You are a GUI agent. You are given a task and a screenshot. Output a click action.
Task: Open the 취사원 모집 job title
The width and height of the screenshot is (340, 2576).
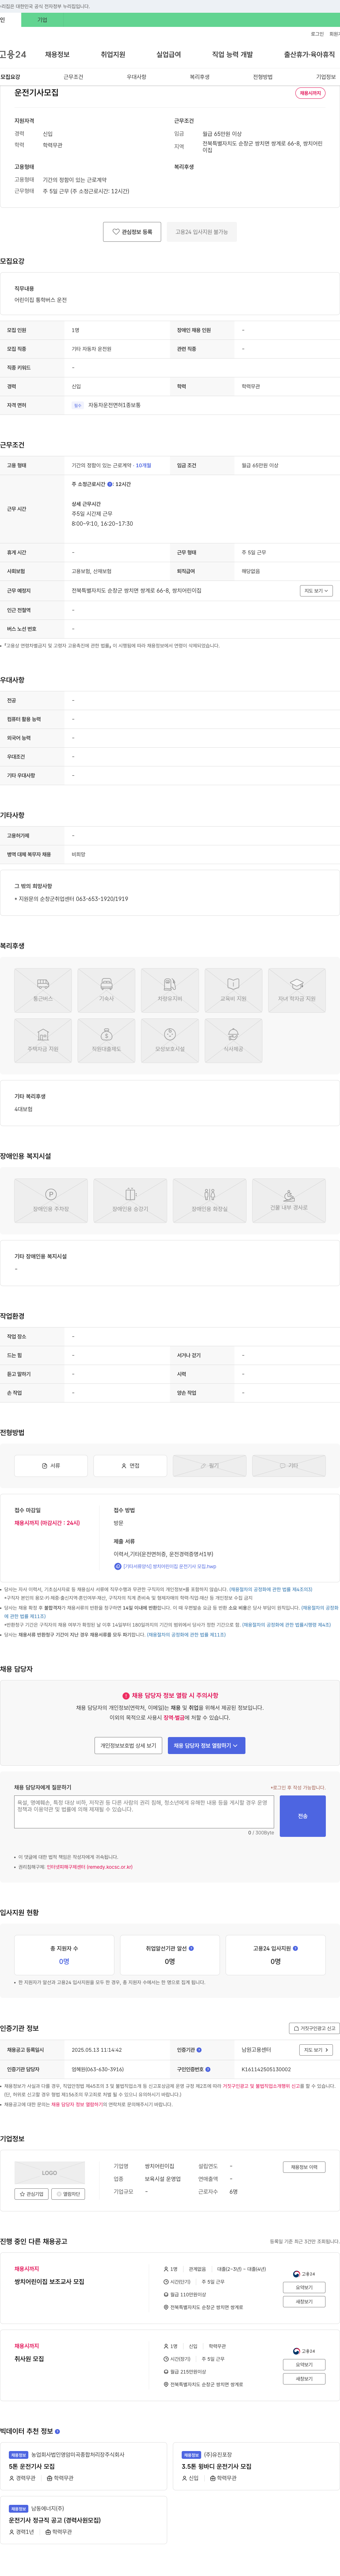[x=29, y=2359]
